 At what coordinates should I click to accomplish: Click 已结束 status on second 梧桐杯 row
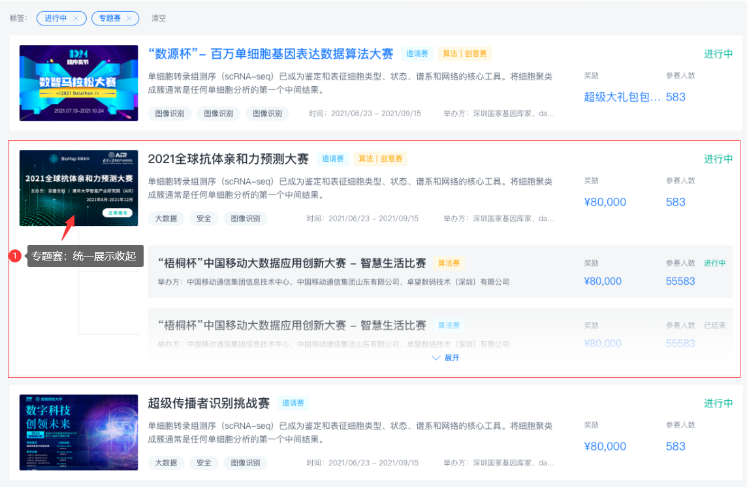coord(714,326)
